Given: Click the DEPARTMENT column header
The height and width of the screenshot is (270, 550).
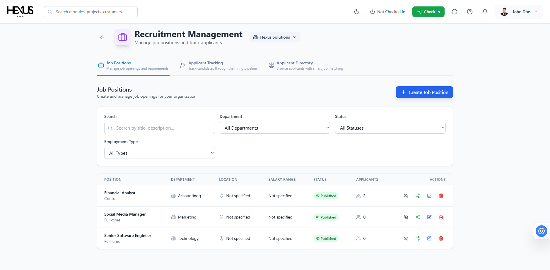Looking at the screenshot, I should [x=183, y=180].
